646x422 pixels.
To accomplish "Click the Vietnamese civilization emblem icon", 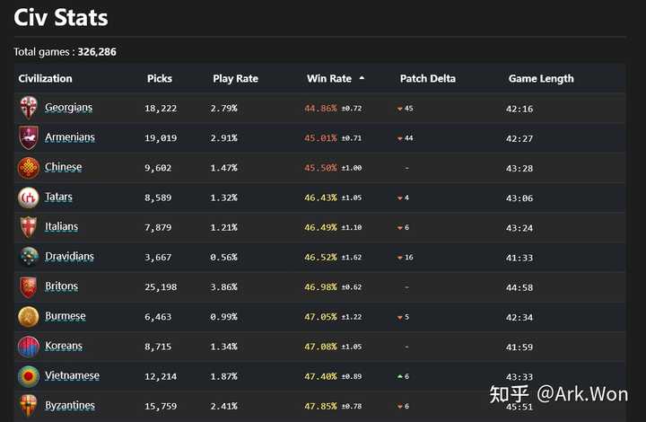I will [29, 376].
